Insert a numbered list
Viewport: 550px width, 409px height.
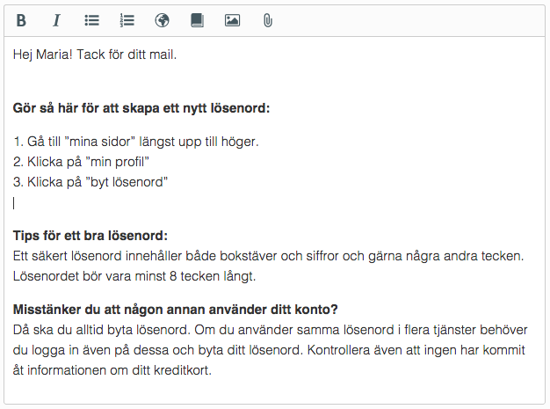click(x=127, y=20)
